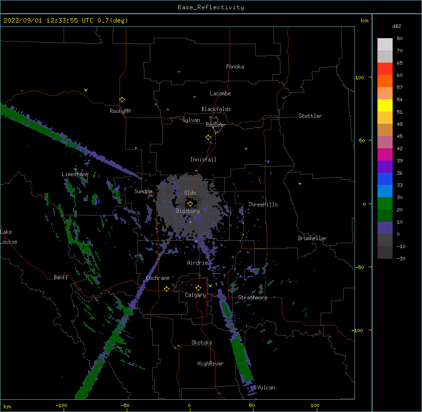Click the Limestone label
The image size is (422, 412).
pos(75,174)
